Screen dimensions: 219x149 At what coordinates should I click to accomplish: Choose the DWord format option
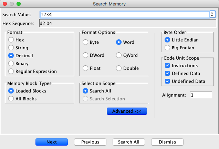[85, 55]
